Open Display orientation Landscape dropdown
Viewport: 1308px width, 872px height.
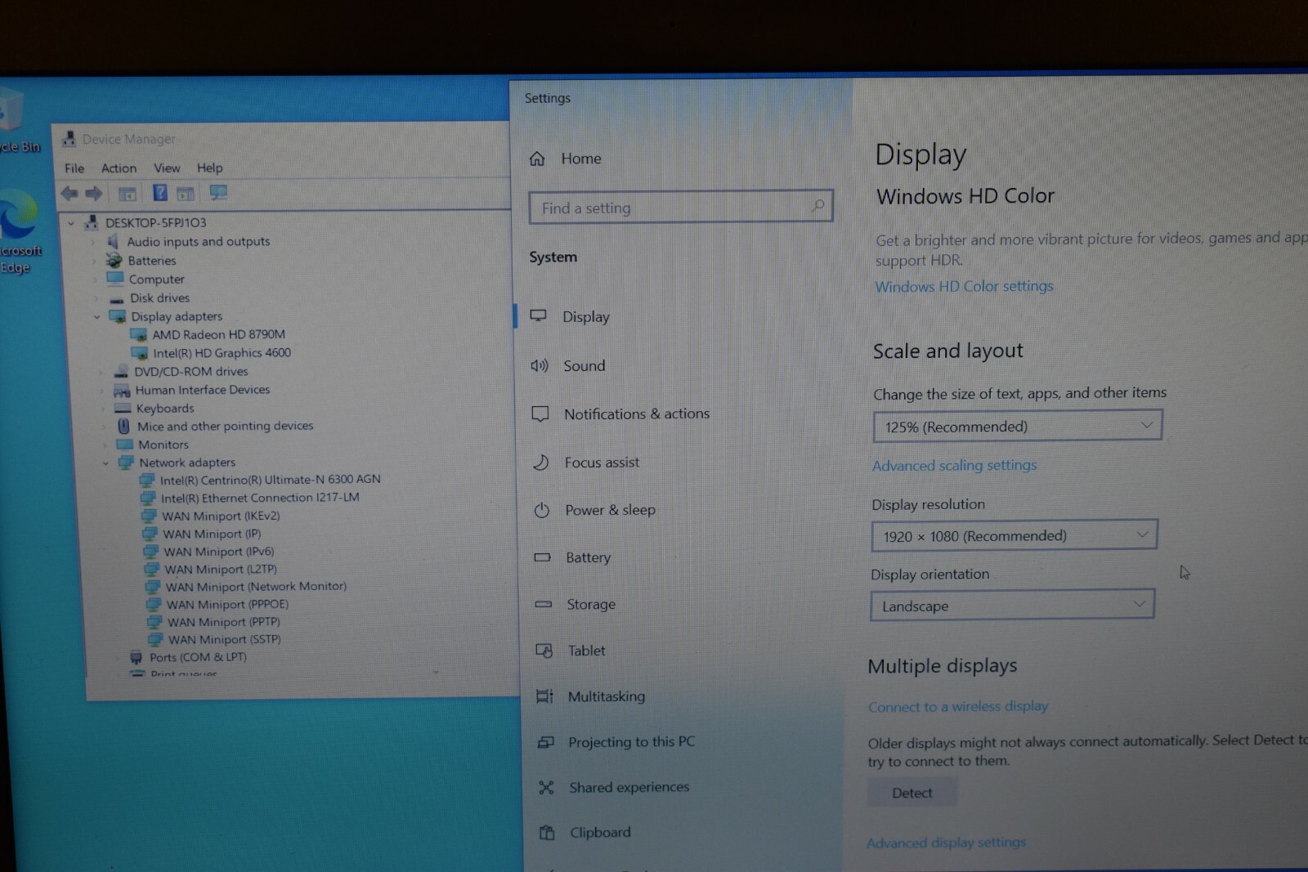pyautogui.click(x=1012, y=606)
